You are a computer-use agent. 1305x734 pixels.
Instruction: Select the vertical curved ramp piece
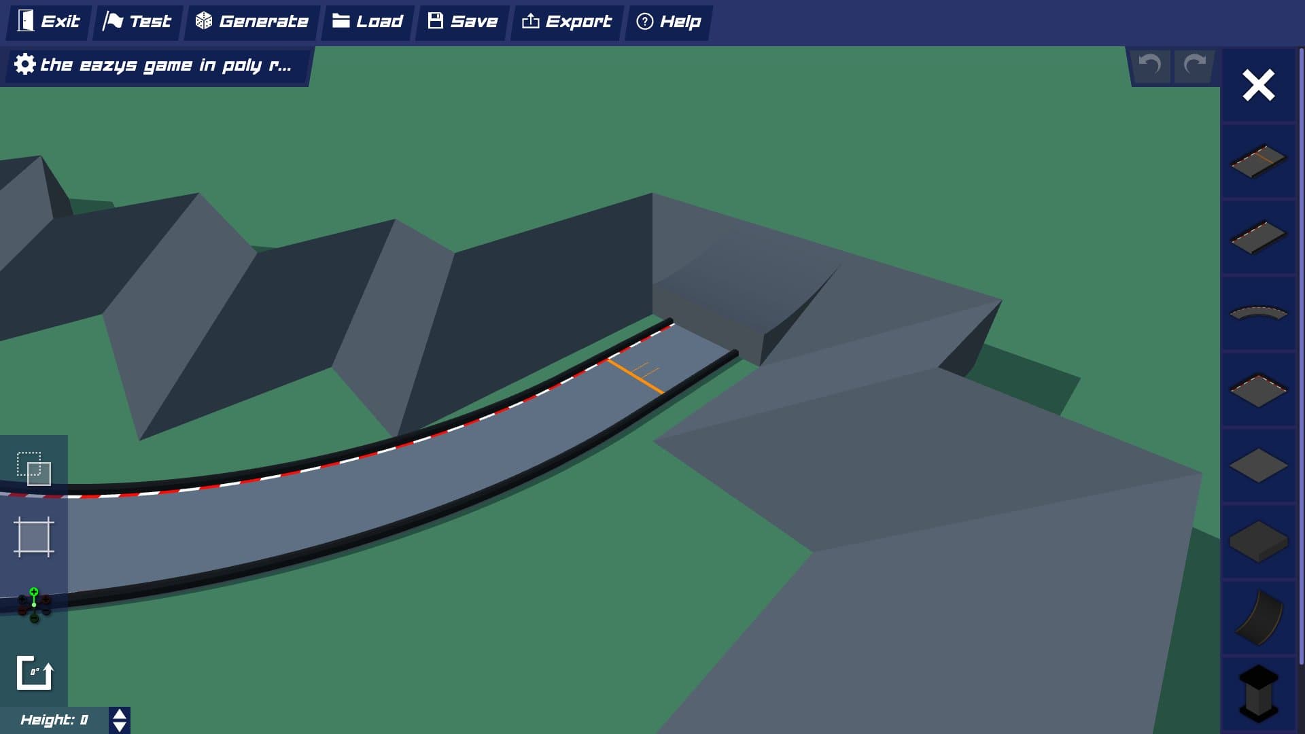tap(1258, 618)
